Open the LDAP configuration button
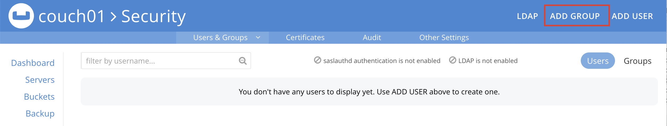This screenshot has width=667, height=126. (527, 16)
